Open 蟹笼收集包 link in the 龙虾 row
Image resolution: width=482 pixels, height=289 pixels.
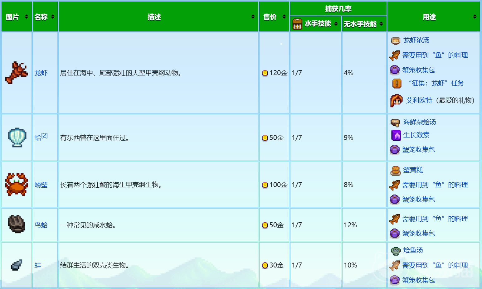tap(419, 70)
